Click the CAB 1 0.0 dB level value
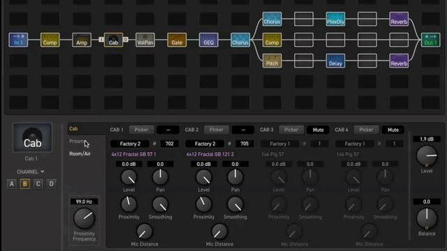Image resolution: width=447 pixels, height=251 pixels. coord(129,165)
